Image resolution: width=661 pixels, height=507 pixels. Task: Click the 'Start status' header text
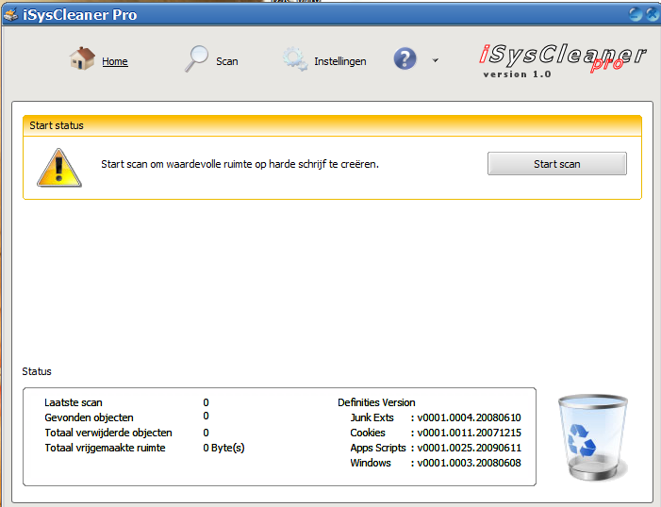click(57, 125)
